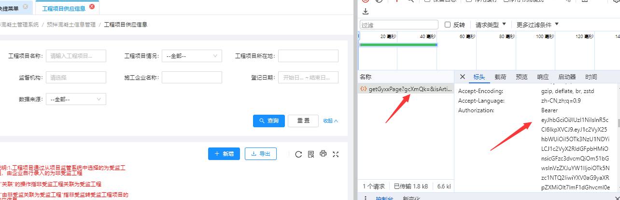
Task: Open the 请求类型 filter dropdown
Action: click(x=491, y=25)
